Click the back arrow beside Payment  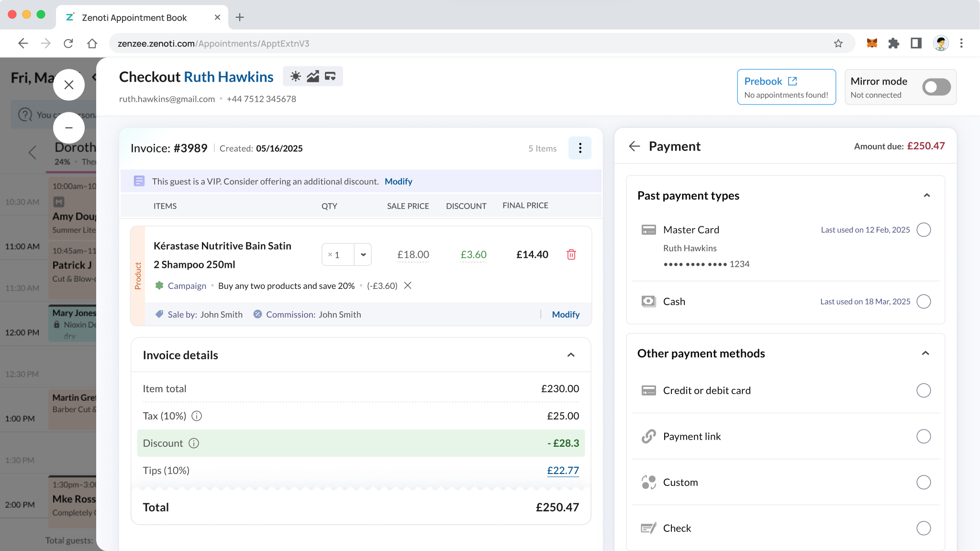(x=635, y=146)
